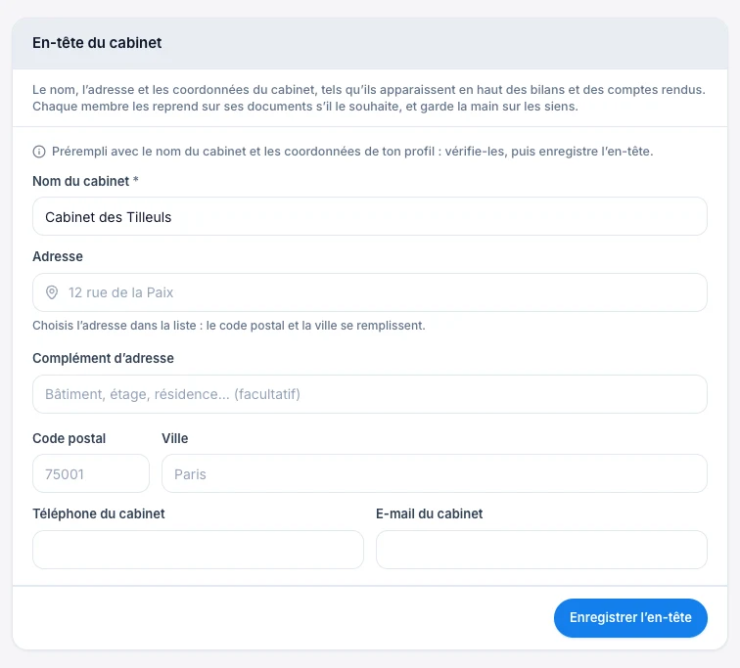Viewport: 740px width, 668px height.
Task: Click the map pin icon in the Adresse field
Action: coord(52,292)
